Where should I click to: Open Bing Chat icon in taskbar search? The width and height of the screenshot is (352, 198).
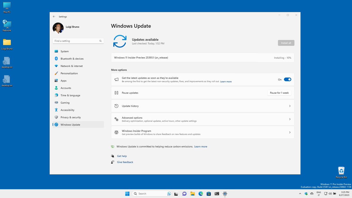pos(169,194)
